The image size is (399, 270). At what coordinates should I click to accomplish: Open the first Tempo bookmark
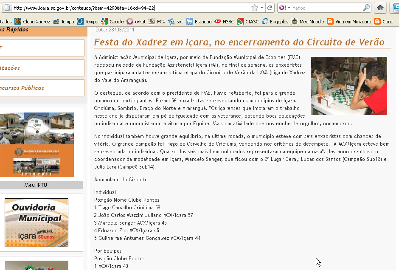click(x=64, y=21)
